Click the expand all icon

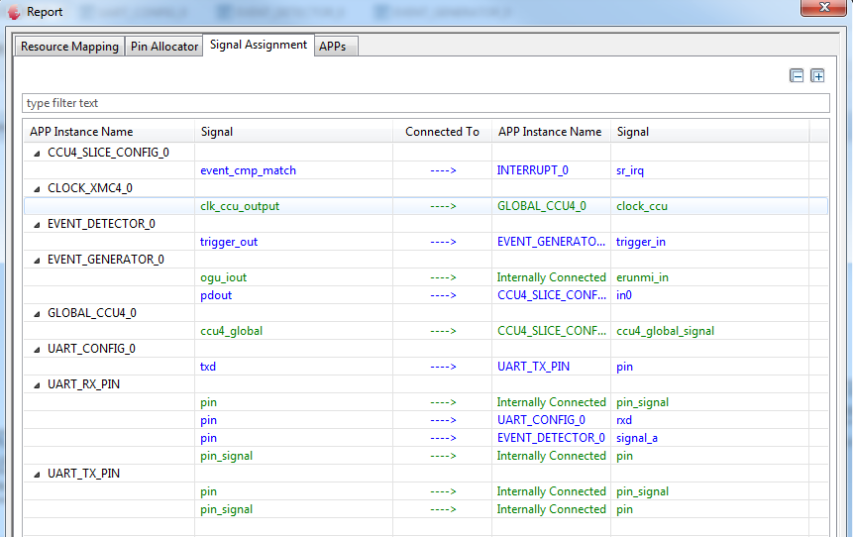point(817,75)
